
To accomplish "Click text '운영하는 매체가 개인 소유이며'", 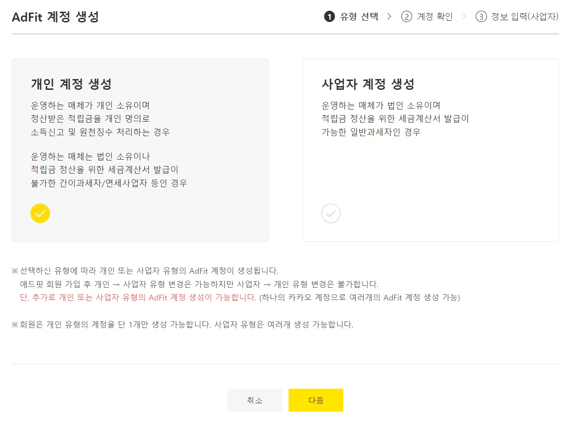I will pyautogui.click(x=90, y=105).
